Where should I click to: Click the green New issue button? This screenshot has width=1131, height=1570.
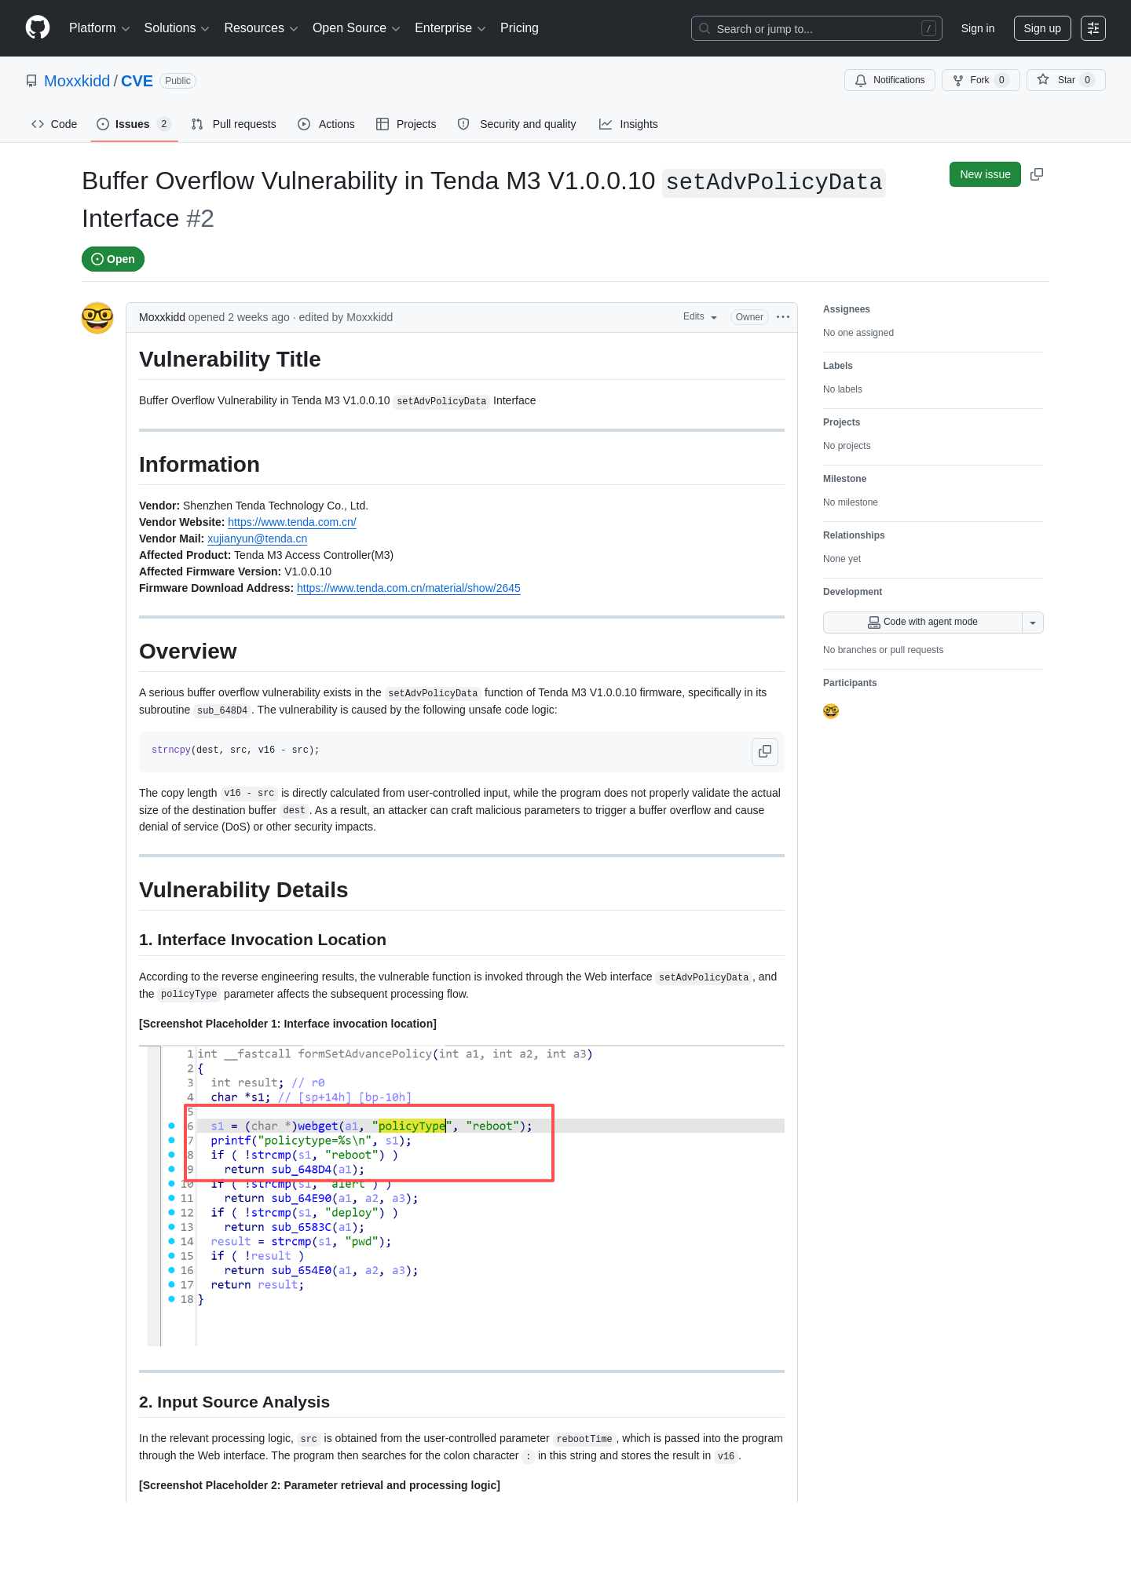tap(985, 174)
